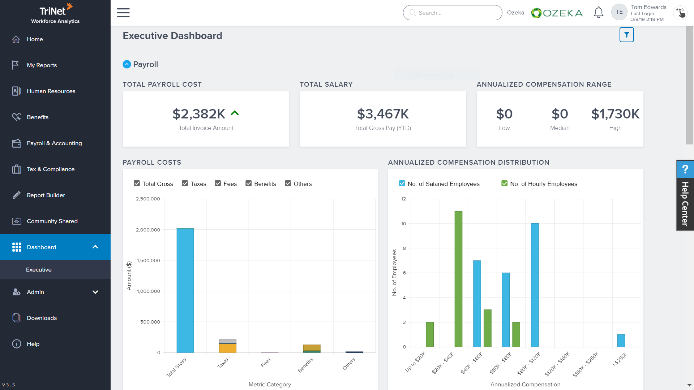Go to Community Shared
Screen dimensions: 694x390
pos(52,221)
